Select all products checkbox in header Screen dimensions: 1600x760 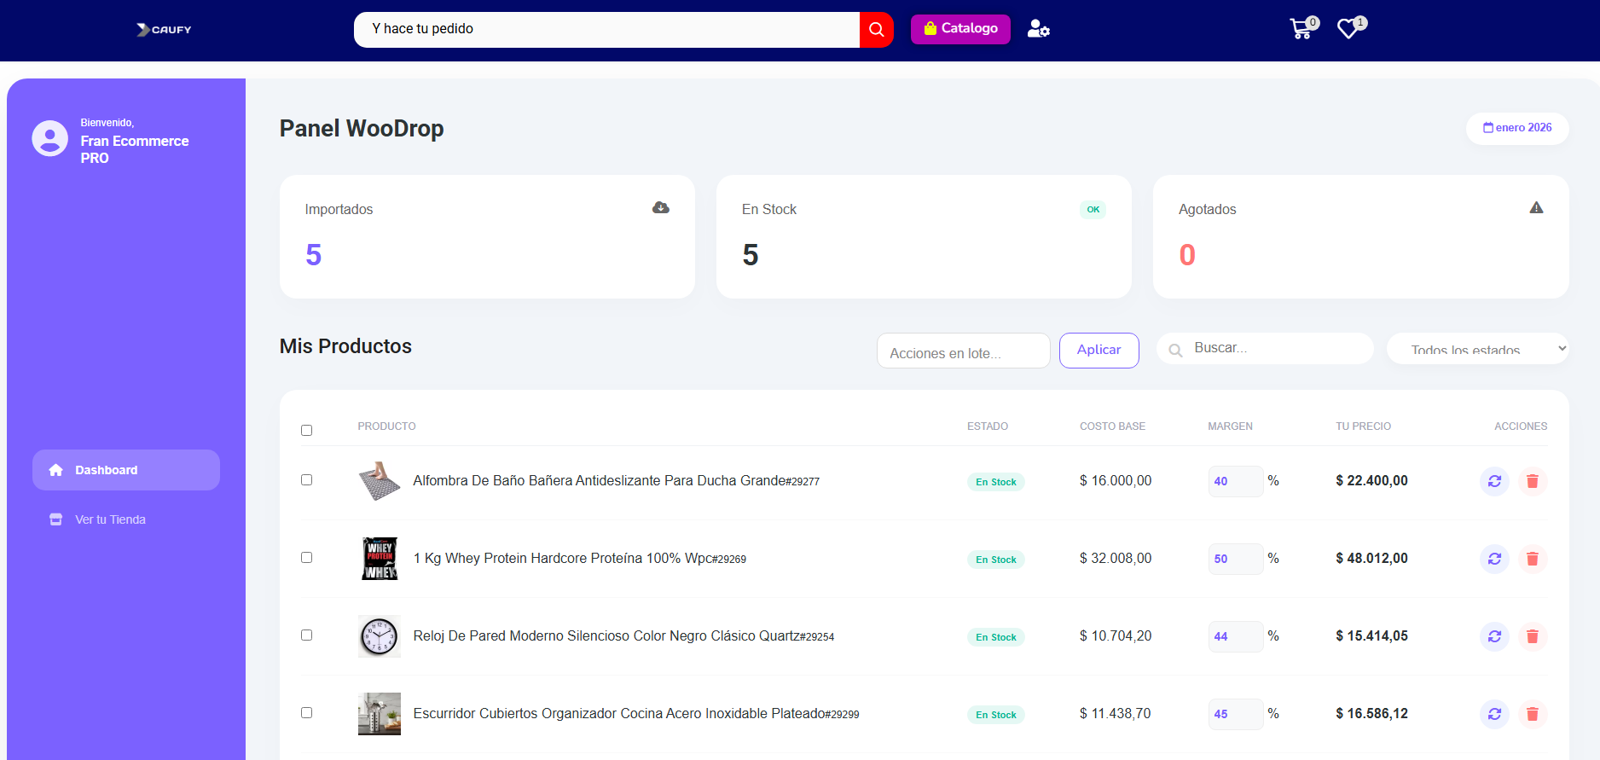306,430
